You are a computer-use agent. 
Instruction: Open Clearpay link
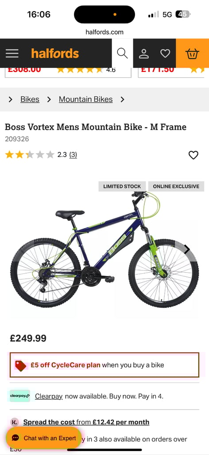(x=49, y=396)
